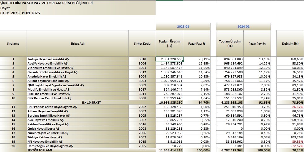Select Türkiye Hayat ve Emeklilik AŞ row name
Viewport: 304px width, 152px height.
[78, 59]
